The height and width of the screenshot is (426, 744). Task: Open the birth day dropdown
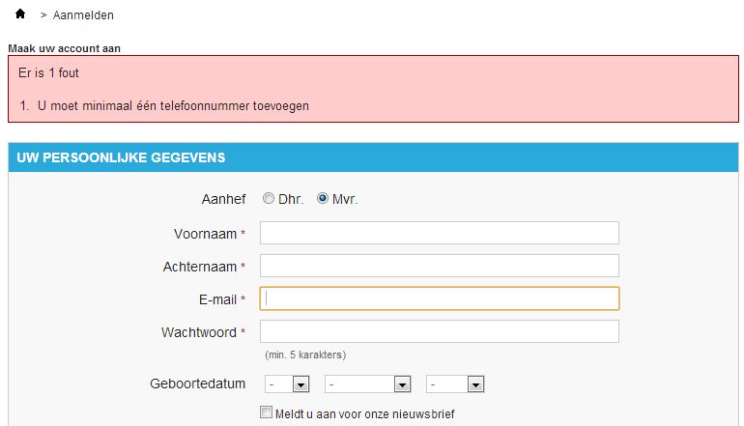click(x=286, y=384)
